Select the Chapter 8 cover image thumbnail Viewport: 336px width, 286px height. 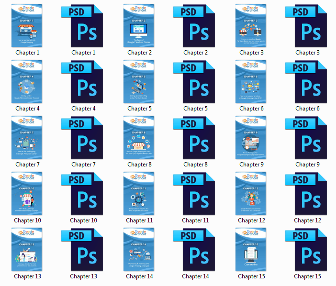(x=138, y=137)
